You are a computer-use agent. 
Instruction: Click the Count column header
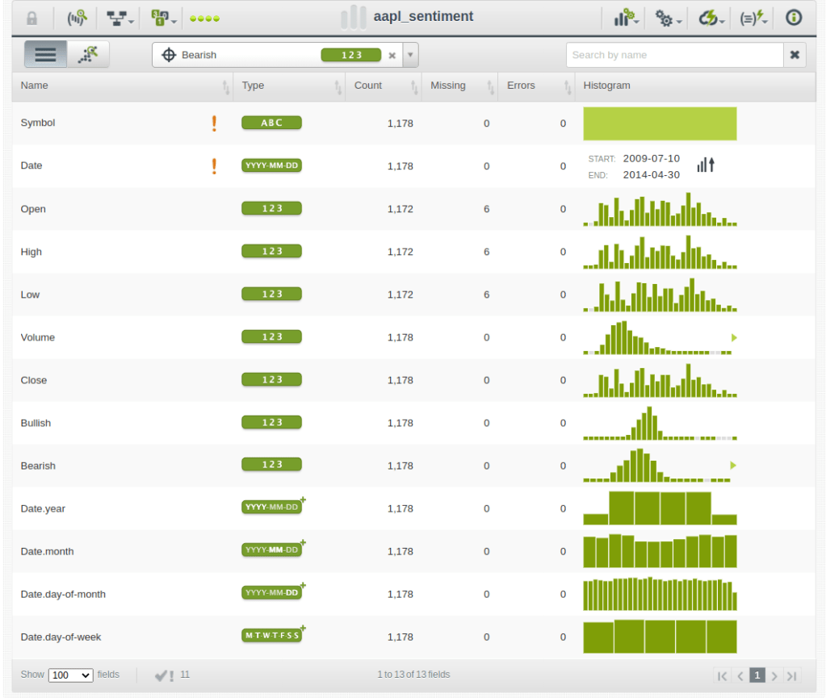pos(368,86)
